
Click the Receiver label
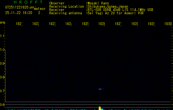point(57,10)
